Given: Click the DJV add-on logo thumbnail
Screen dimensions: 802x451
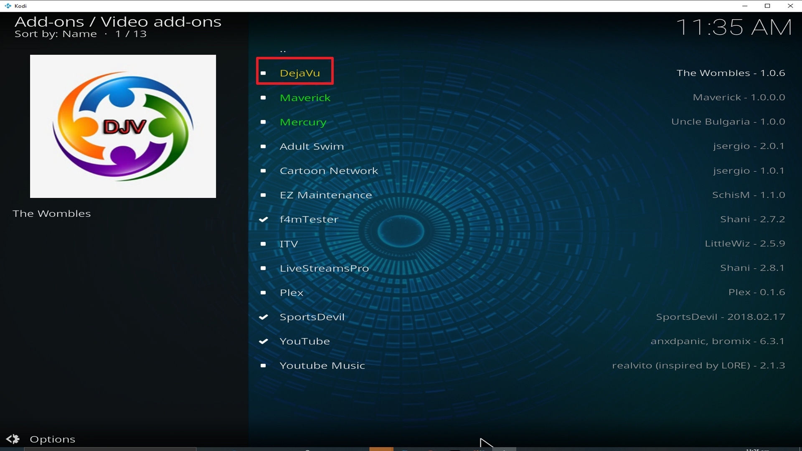Looking at the screenshot, I should (123, 126).
